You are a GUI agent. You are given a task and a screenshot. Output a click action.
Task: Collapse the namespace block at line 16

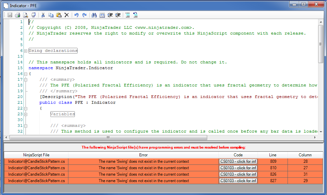click(x=26, y=74)
